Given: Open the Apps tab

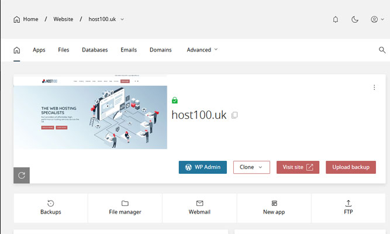Looking at the screenshot, I should (39, 50).
